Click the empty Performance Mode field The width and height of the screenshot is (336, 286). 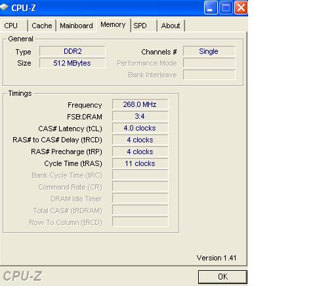(x=209, y=63)
